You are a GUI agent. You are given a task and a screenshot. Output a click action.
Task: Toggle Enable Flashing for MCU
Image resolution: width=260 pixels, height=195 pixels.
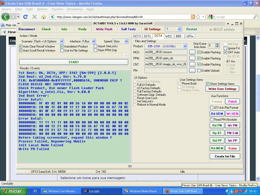coord(199,52)
